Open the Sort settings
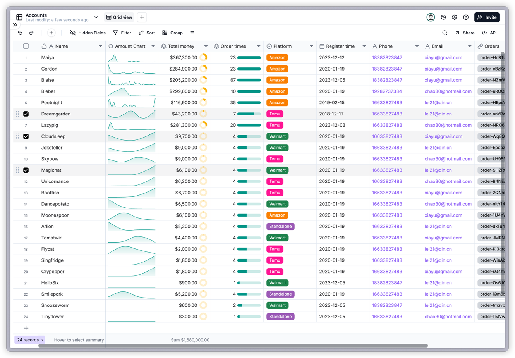This screenshot has height=358, width=515. click(x=147, y=33)
